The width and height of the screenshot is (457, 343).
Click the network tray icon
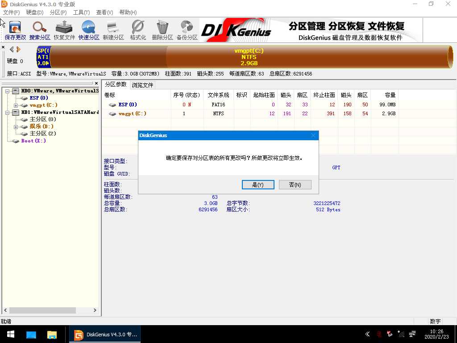click(412, 334)
